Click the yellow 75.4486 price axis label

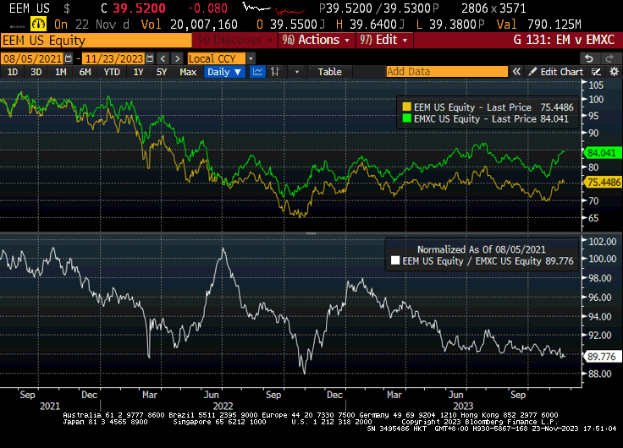pyautogui.click(x=603, y=182)
